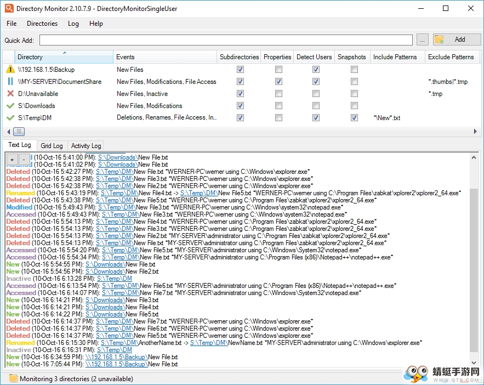Open S:\Temp\DM\ link in Modified 5:49:43 PM entry

click(x=117, y=207)
